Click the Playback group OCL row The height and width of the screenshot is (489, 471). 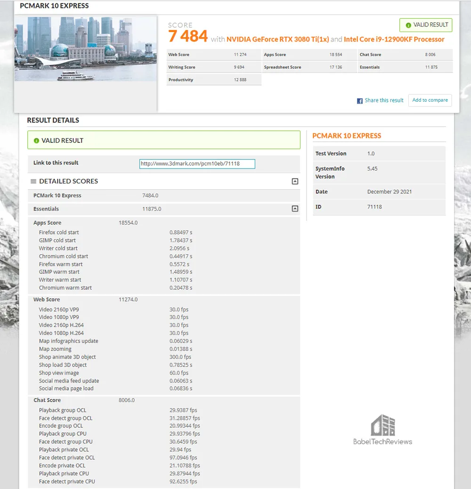(x=164, y=410)
